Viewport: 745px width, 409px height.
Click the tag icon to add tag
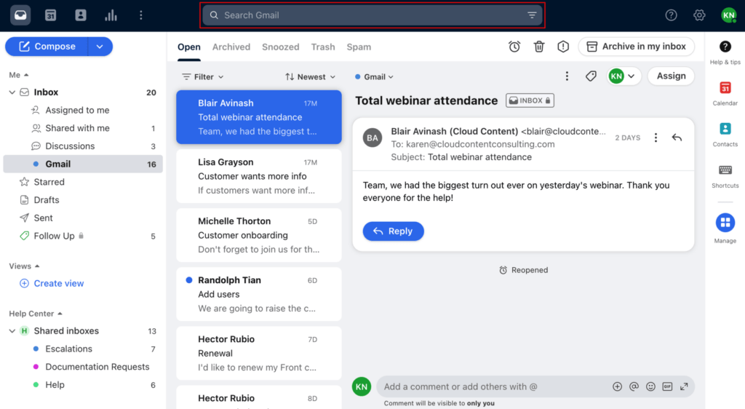coord(591,76)
